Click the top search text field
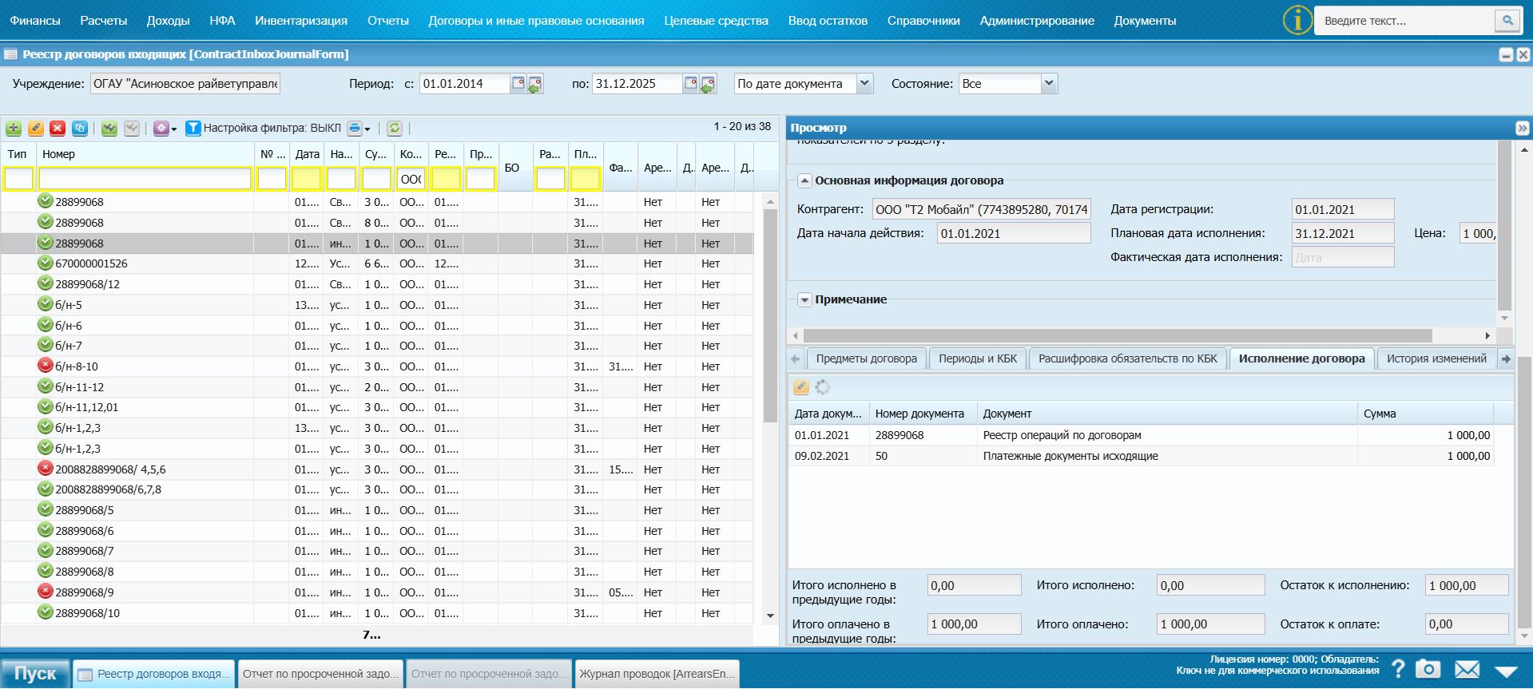 tap(1405, 21)
